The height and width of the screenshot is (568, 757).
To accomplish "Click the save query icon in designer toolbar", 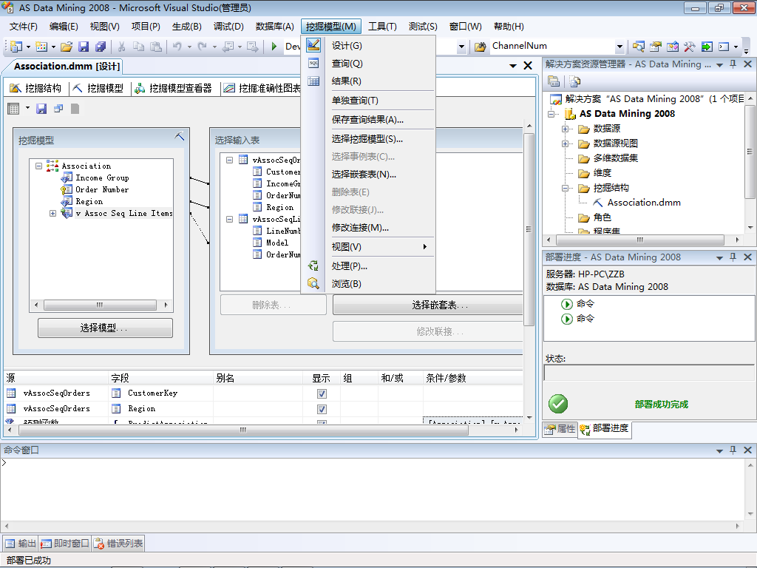I will 41,109.
